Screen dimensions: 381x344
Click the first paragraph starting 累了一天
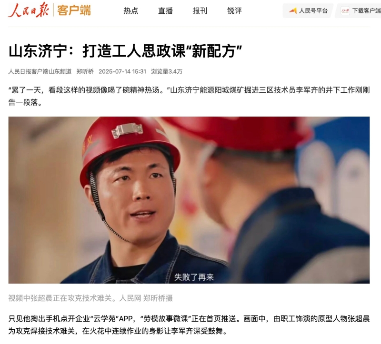coord(189,96)
